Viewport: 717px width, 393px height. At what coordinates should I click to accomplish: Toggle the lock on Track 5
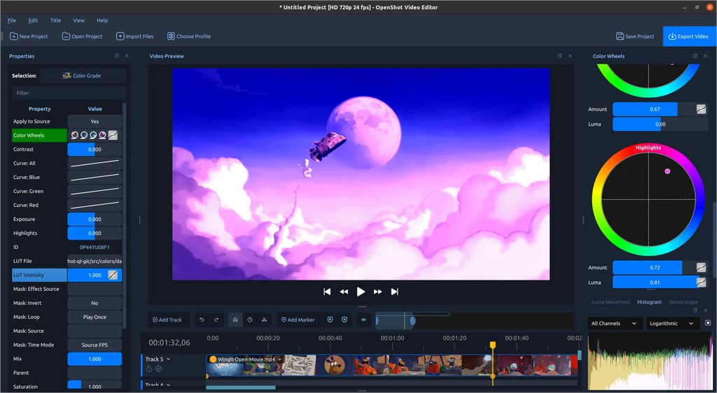[149, 369]
